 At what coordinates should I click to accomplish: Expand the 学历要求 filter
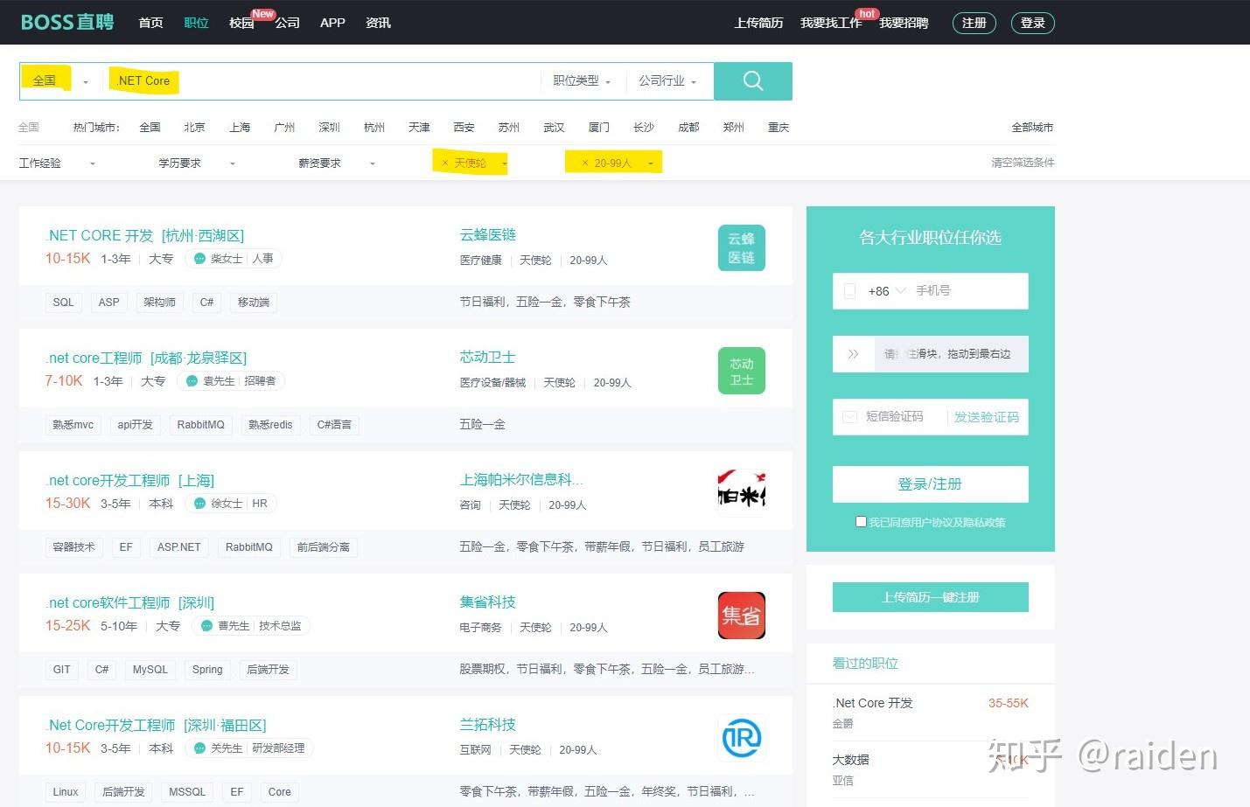[x=197, y=163]
